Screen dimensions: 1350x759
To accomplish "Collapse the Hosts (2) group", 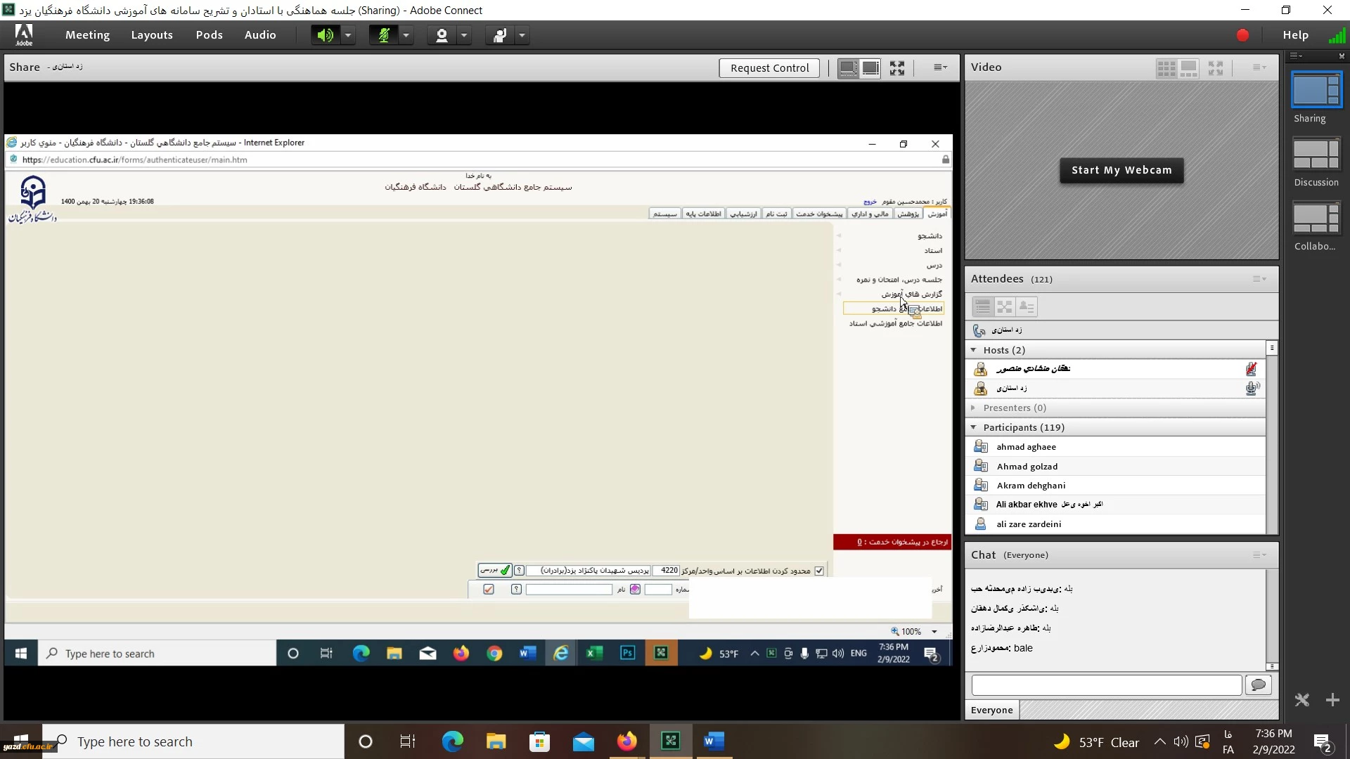I will coord(974,350).
